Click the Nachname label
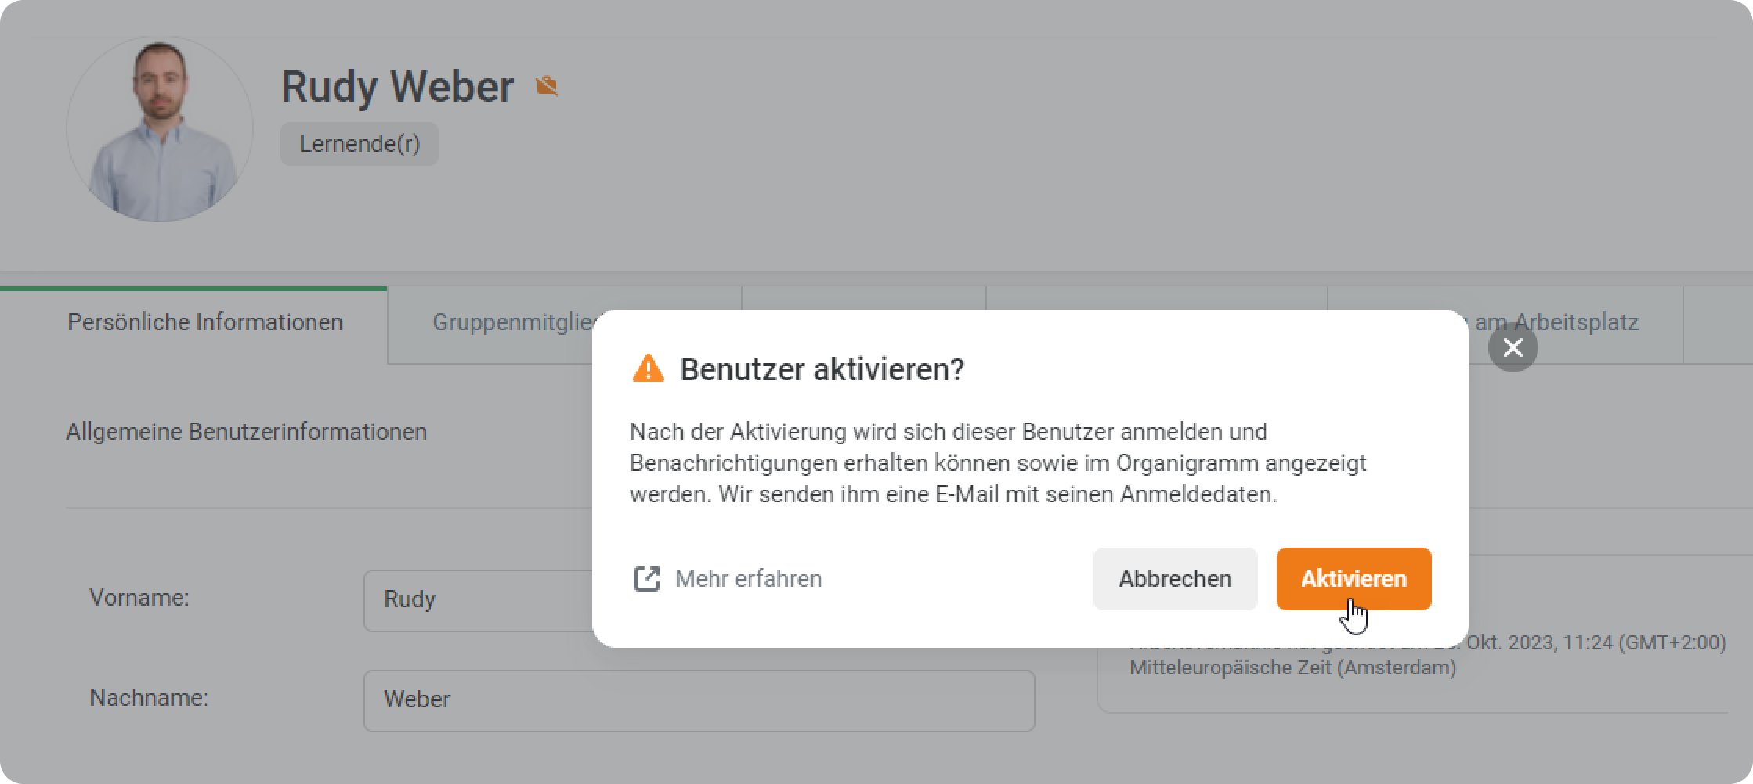This screenshot has width=1753, height=784. pos(149,698)
